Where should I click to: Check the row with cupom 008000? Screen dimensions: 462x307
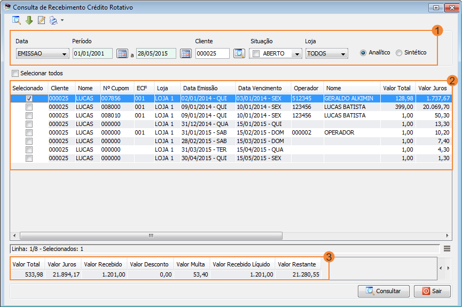tap(29, 107)
